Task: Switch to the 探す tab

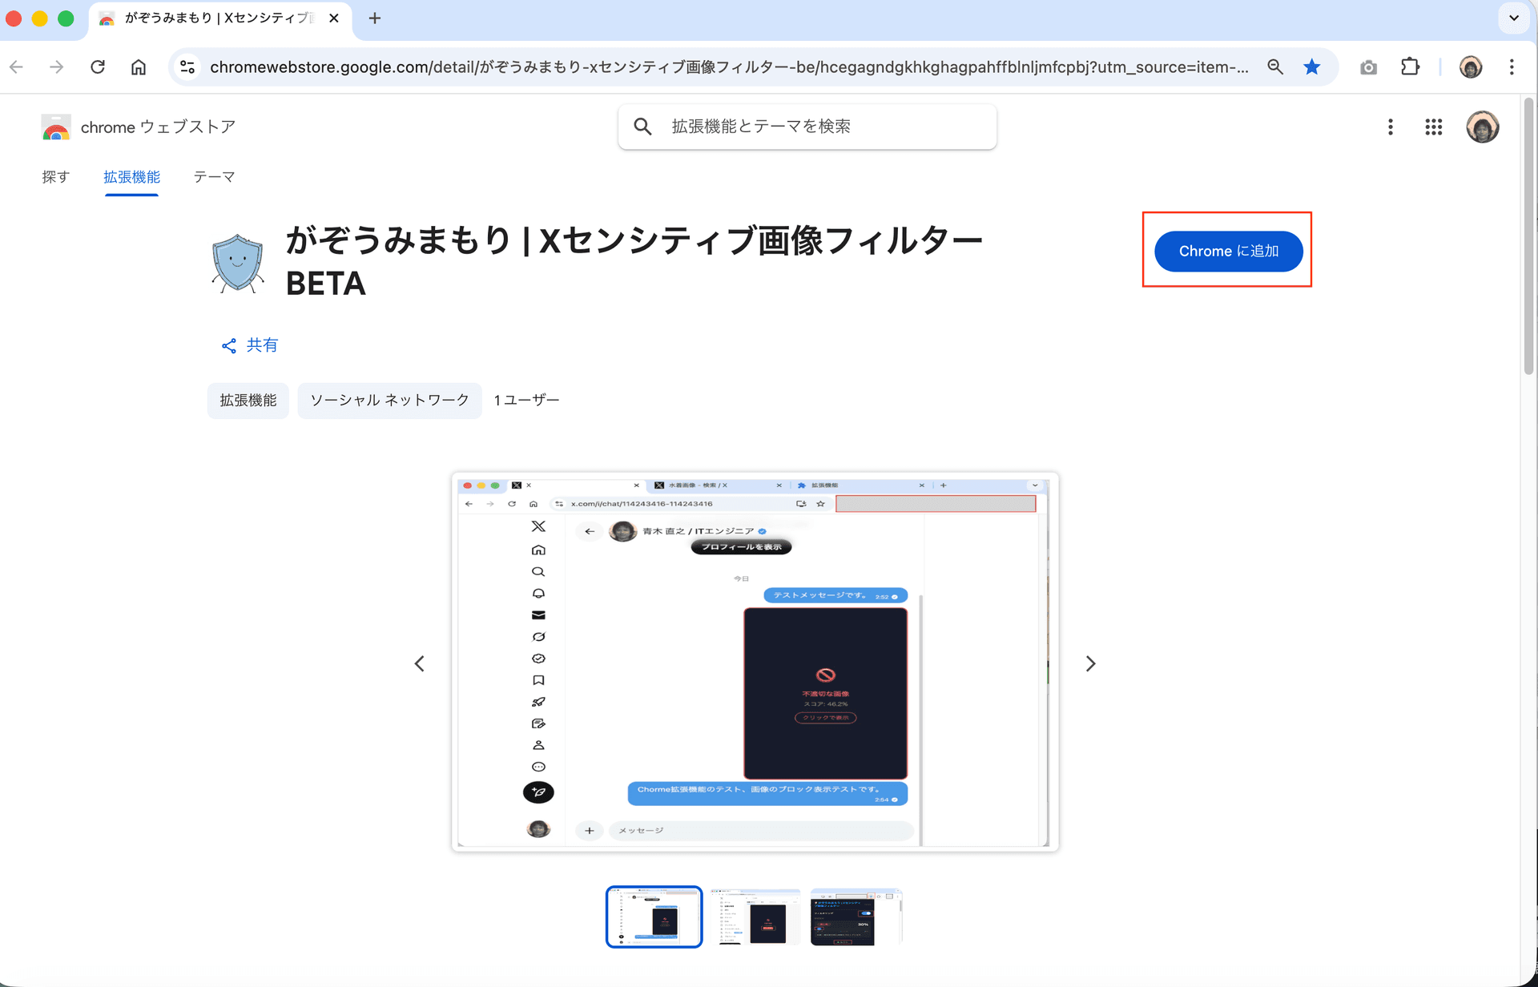Action: [56, 177]
